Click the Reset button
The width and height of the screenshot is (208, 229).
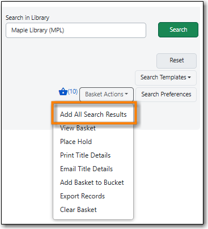tap(176, 61)
